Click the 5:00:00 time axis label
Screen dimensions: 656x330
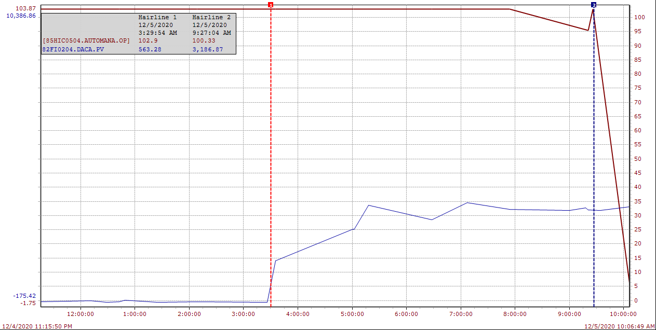[x=352, y=314]
